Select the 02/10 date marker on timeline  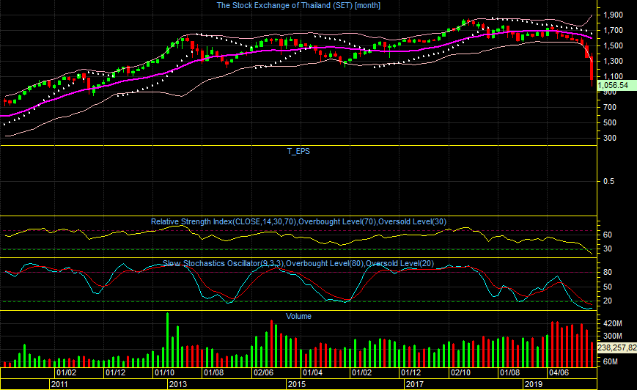460,372
